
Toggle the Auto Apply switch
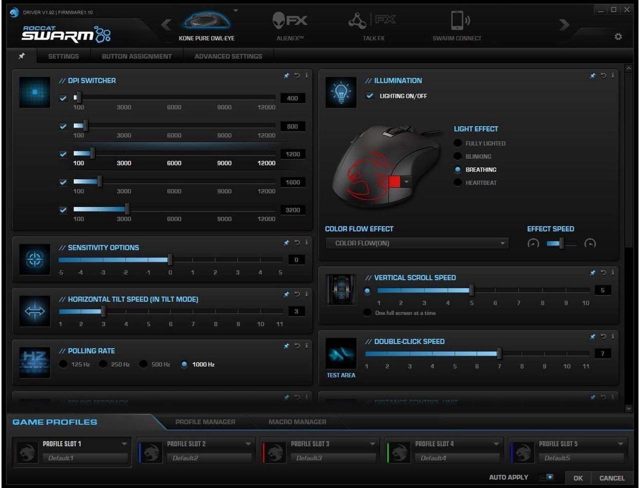546,477
